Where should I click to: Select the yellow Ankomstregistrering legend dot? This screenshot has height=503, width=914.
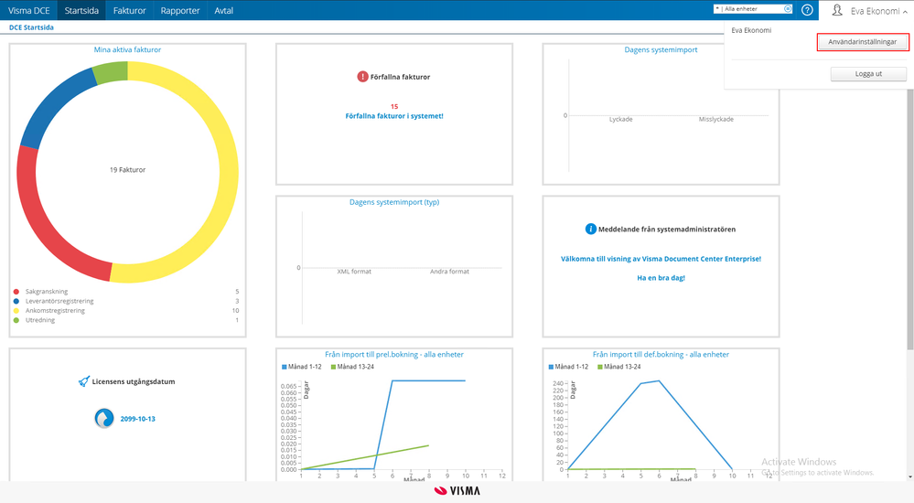[16, 311]
